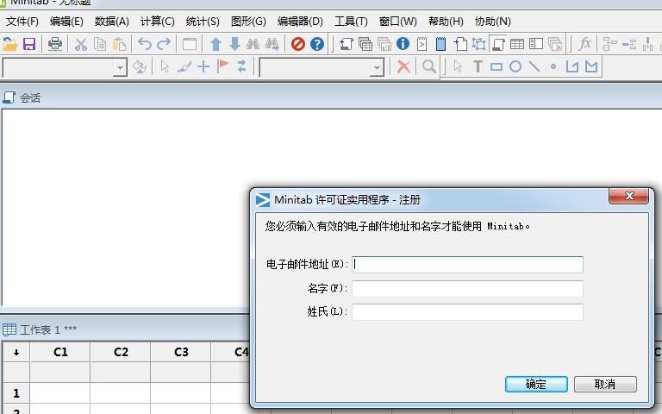This screenshot has width=662, height=414.
Task: Click the 确定 button in registration dialog
Action: pos(536,384)
